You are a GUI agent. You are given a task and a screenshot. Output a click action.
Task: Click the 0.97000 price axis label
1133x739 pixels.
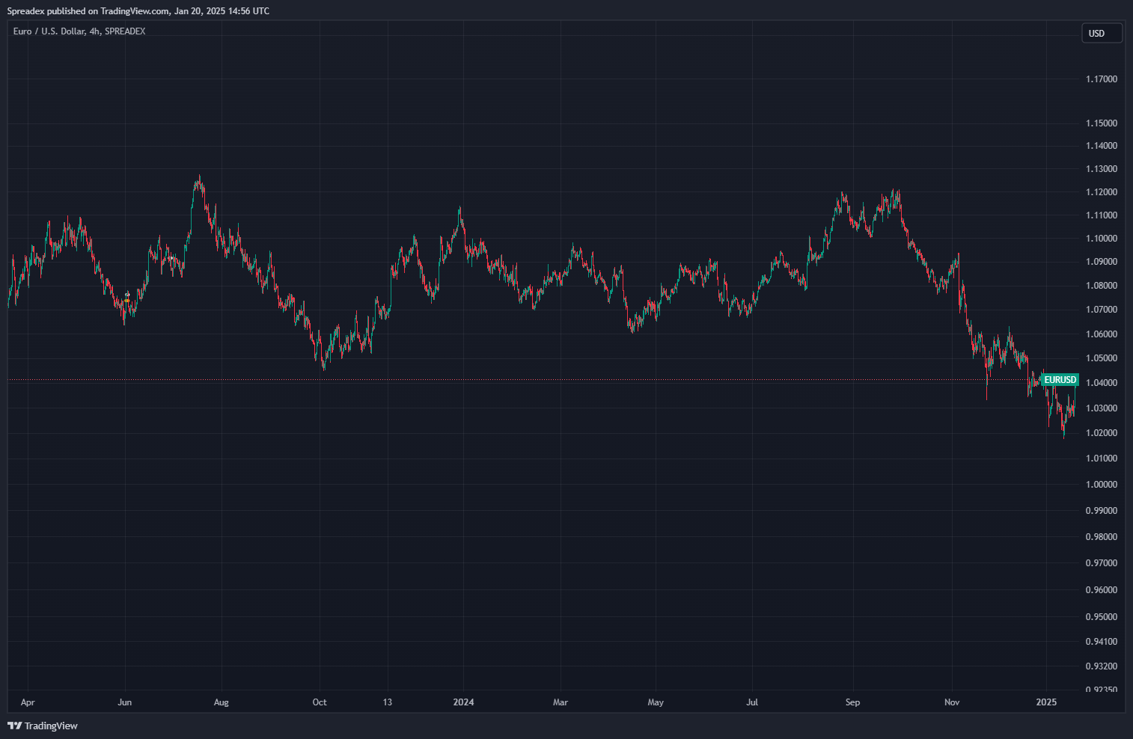point(1102,563)
